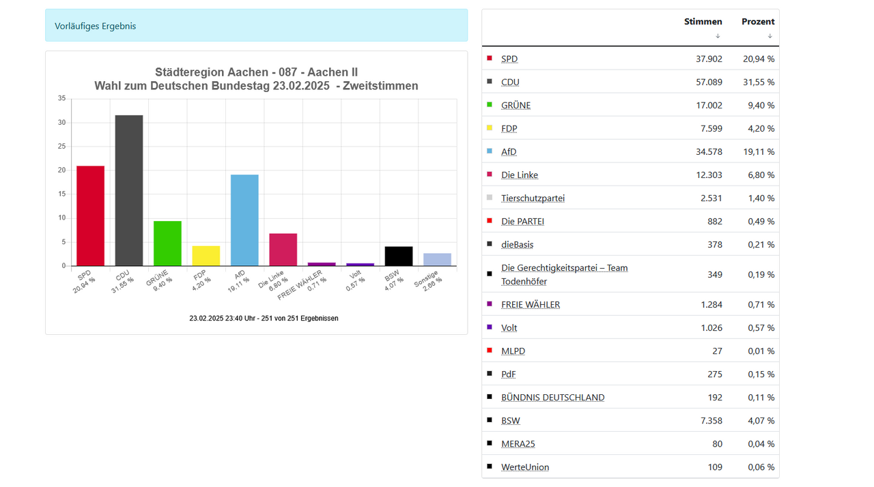
Task: Click Tierschutzpartei vote count 2.531
Action: [x=711, y=198]
